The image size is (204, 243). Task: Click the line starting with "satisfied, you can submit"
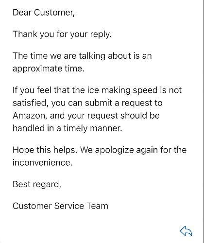pos(87,103)
